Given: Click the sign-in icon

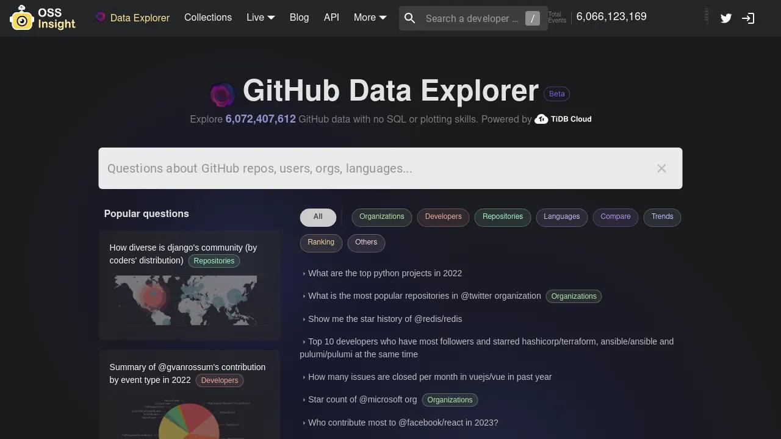Looking at the screenshot, I should click(748, 18).
